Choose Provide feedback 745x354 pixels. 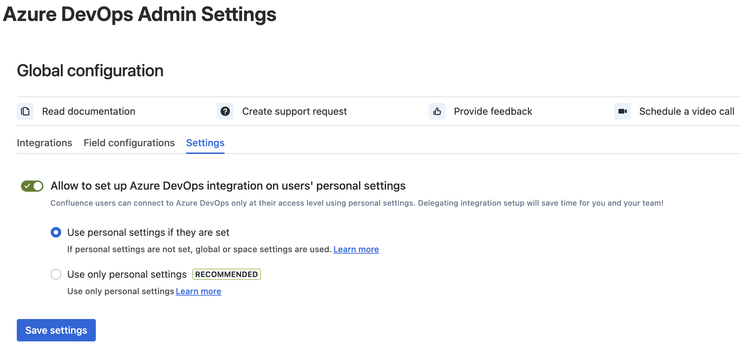coord(493,111)
